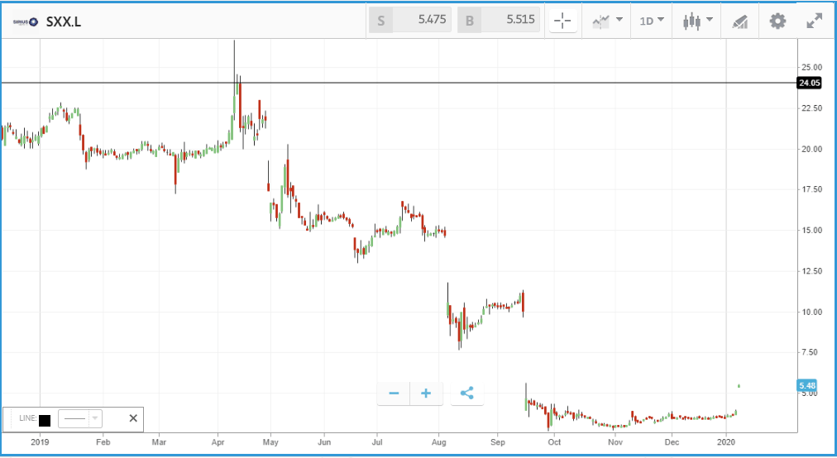Click the 10.00 price axis label

(811, 312)
